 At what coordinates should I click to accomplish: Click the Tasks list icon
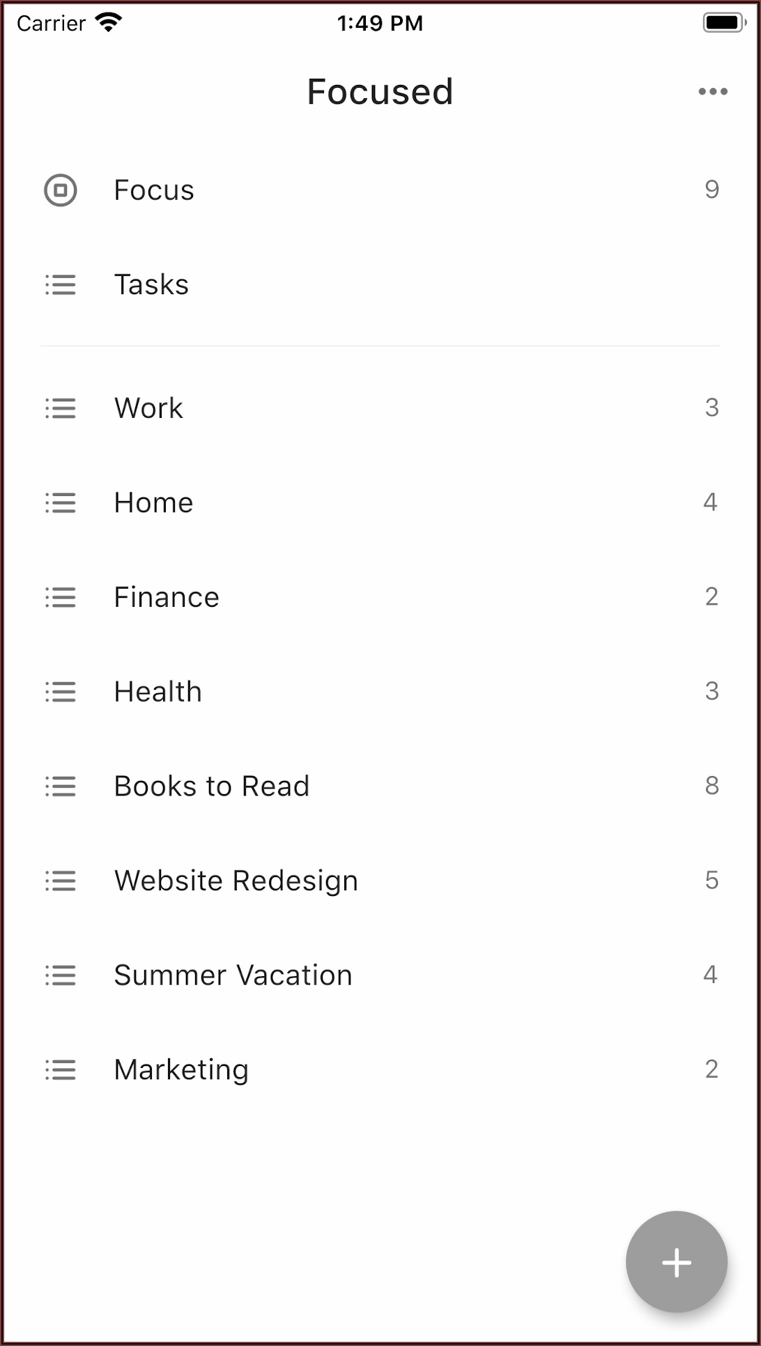click(61, 285)
